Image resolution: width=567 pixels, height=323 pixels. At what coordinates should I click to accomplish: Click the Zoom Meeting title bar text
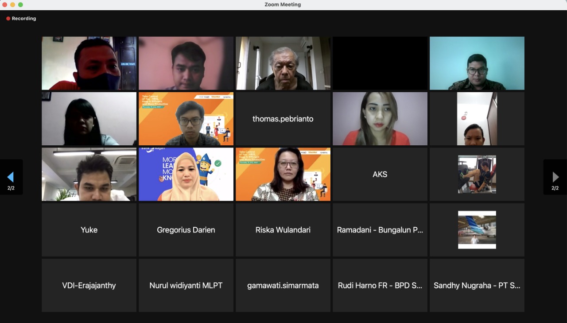click(x=283, y=4)
